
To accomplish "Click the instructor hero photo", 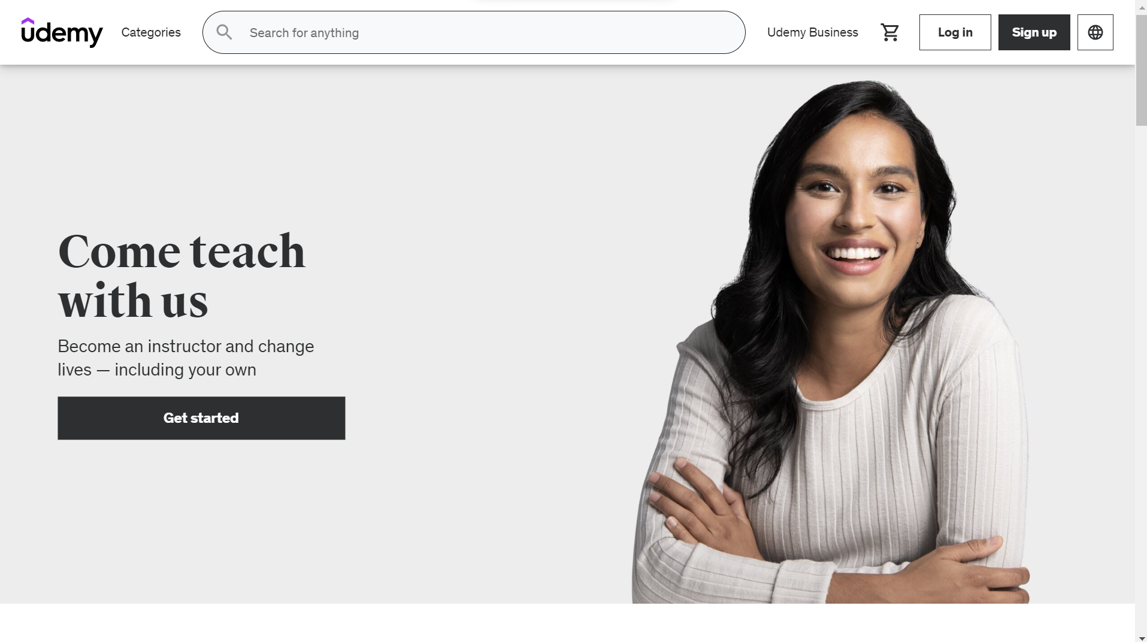I will [830, 341].
